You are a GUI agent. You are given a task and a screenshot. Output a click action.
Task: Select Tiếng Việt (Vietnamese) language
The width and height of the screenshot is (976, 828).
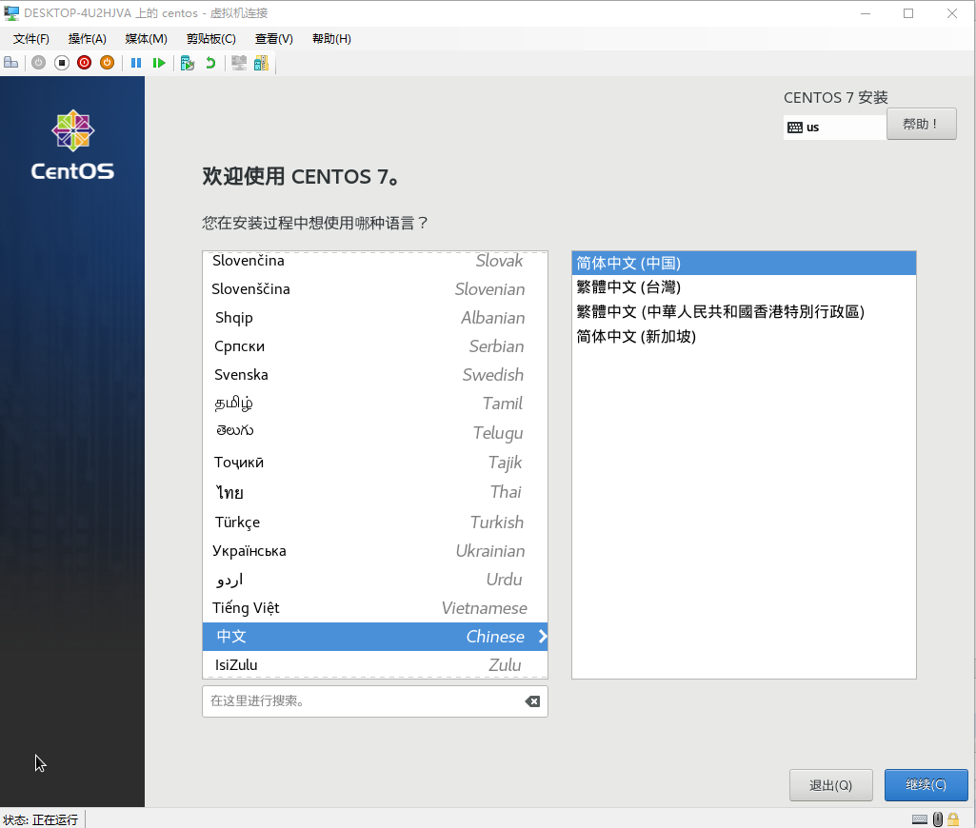tap(375, 608)
